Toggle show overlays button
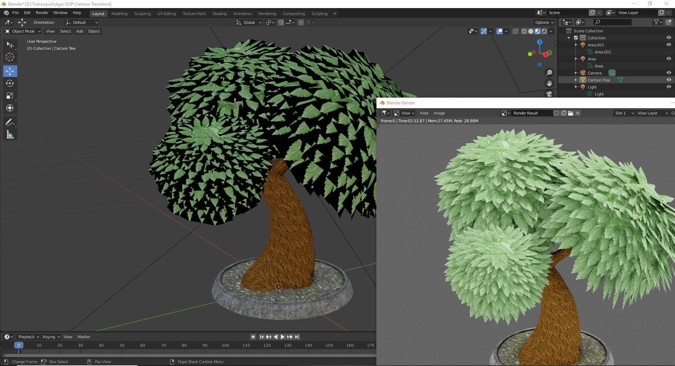This screenshot has height=366, width=675. coord(500,31)
